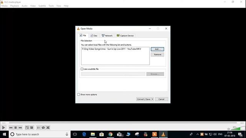Image resolution: width=246 pixels, height=138 pixels.
Task: Open the Media menu
Action: click(x=4, y=6)
